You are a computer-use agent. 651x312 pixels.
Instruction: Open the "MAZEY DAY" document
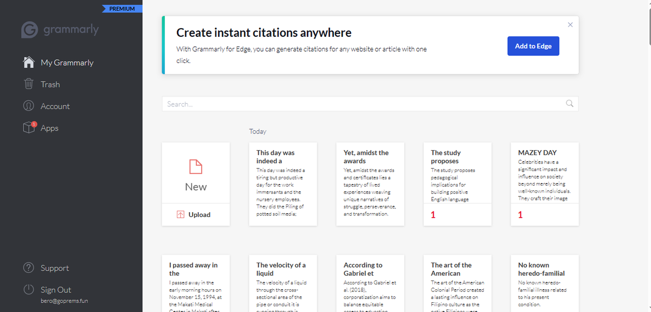(545, 184)
